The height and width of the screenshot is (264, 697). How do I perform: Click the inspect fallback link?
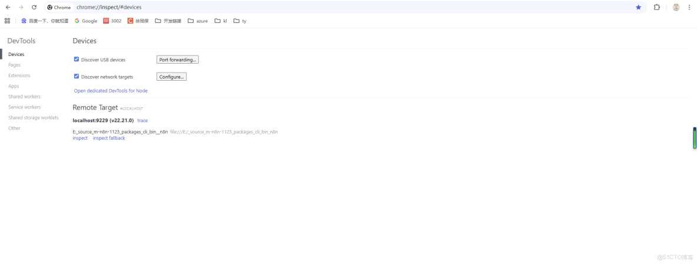(x=109, y=138)
